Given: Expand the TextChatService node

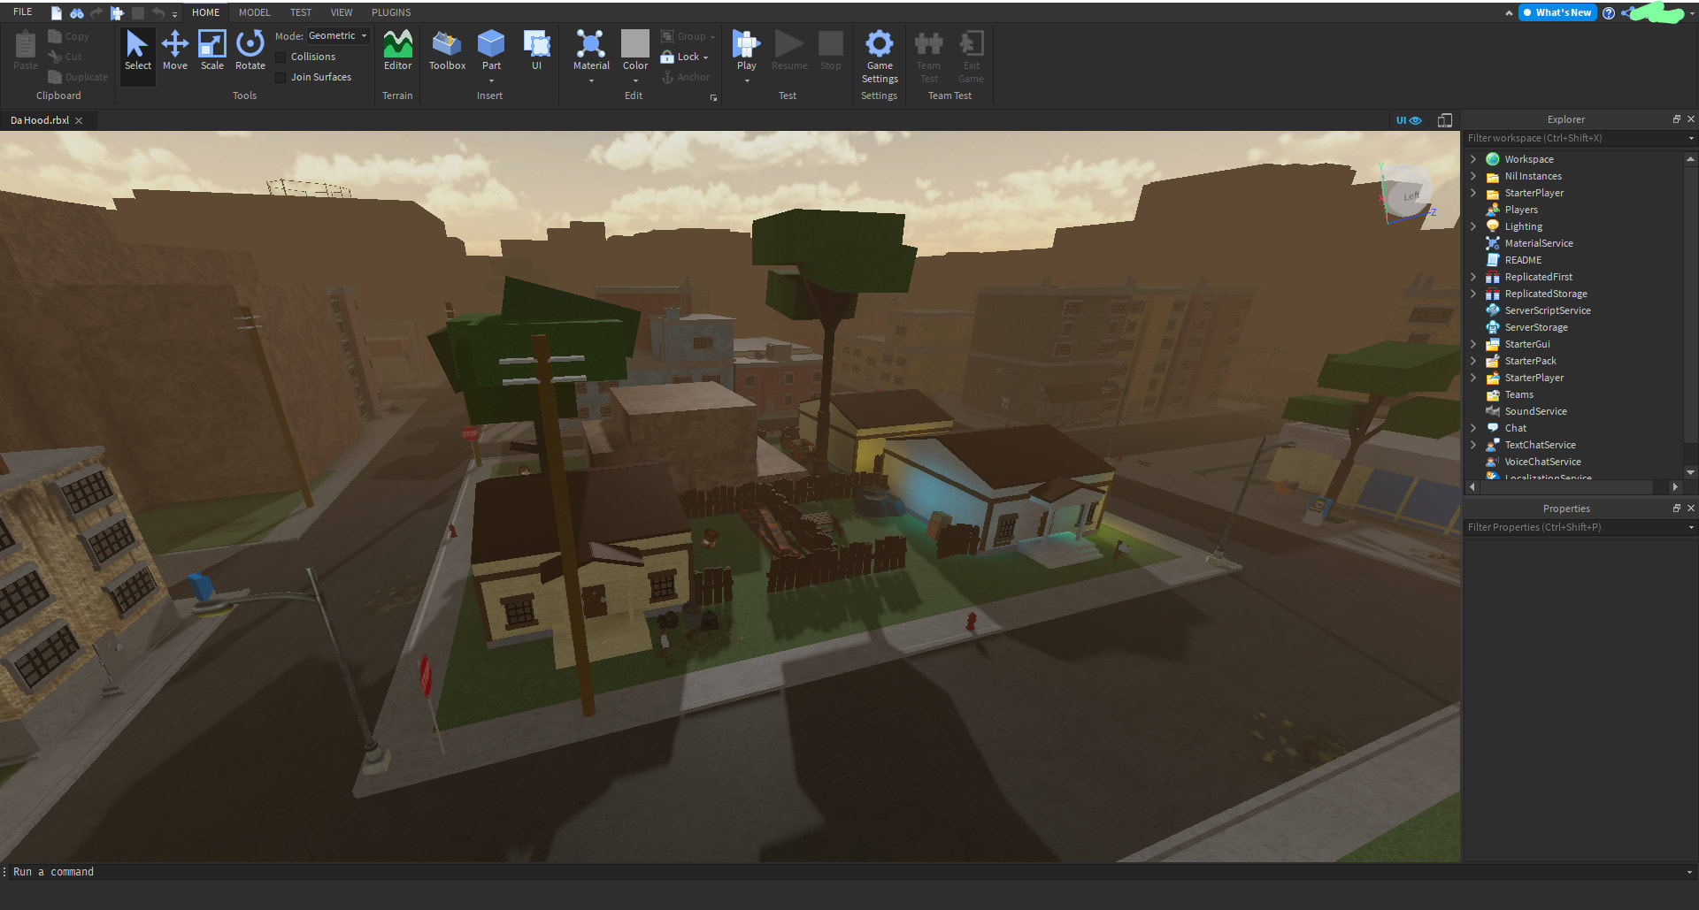Looking at the screenshot, I should click(x=1473, y=445).
